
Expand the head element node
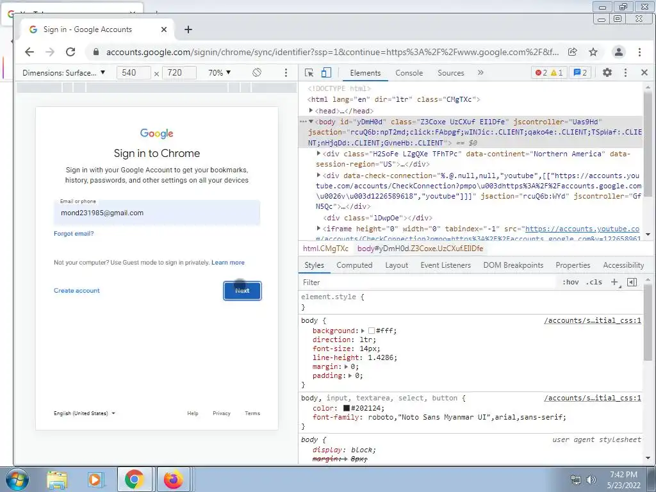pos(311,110)
